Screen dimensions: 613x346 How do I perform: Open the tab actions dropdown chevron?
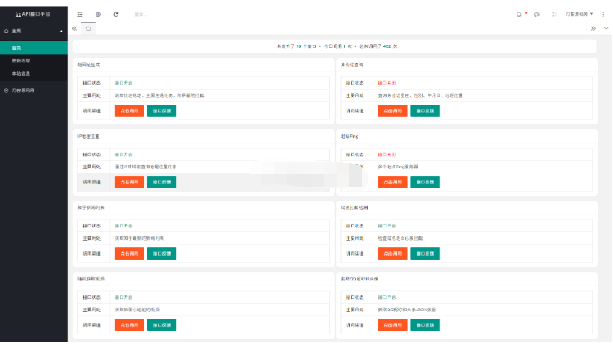point(604,28)
